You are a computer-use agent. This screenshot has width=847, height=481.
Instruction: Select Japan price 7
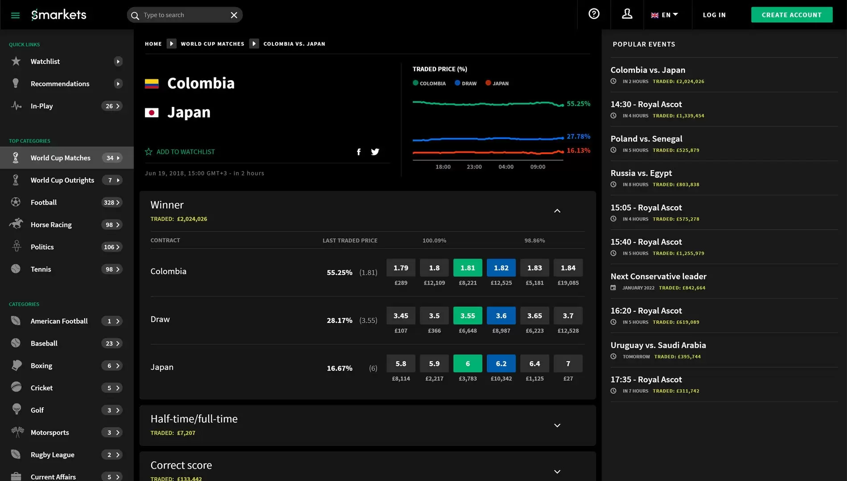[x=568, y=363]
